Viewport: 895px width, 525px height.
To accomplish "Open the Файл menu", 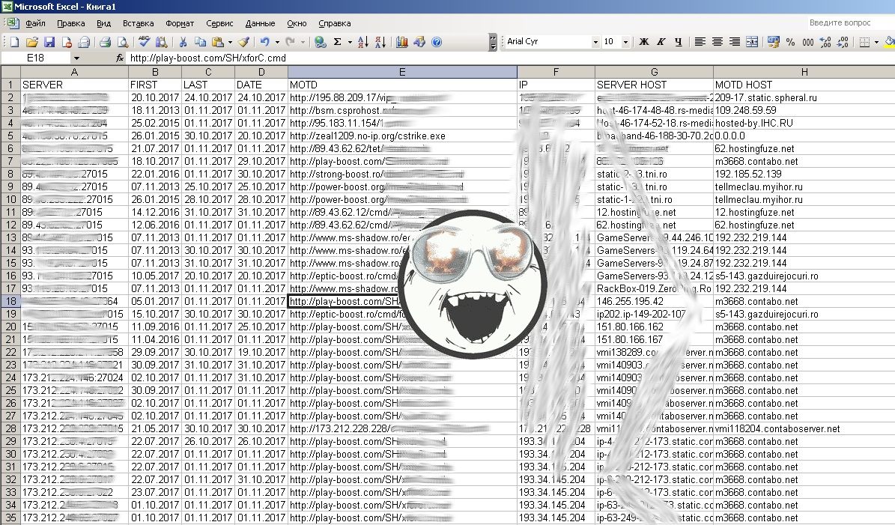I will point(35,23).
